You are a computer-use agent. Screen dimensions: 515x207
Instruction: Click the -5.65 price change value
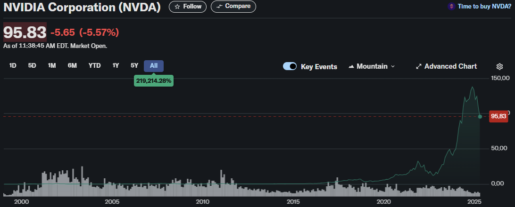coord(63,32)
